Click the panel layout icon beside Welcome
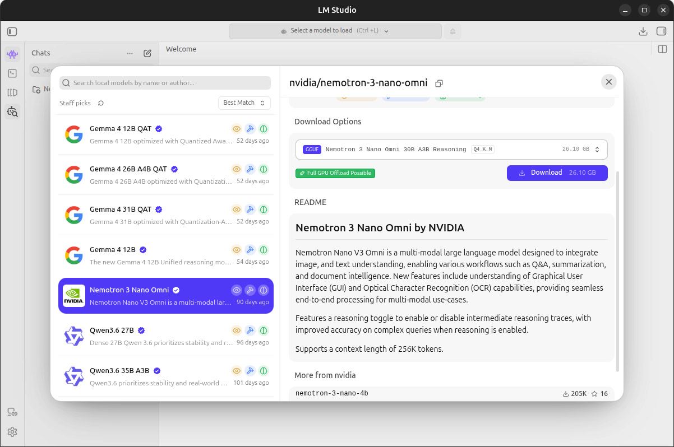Image resolution: width=674 pixels, height=447 pixels. tap(662, 49)
